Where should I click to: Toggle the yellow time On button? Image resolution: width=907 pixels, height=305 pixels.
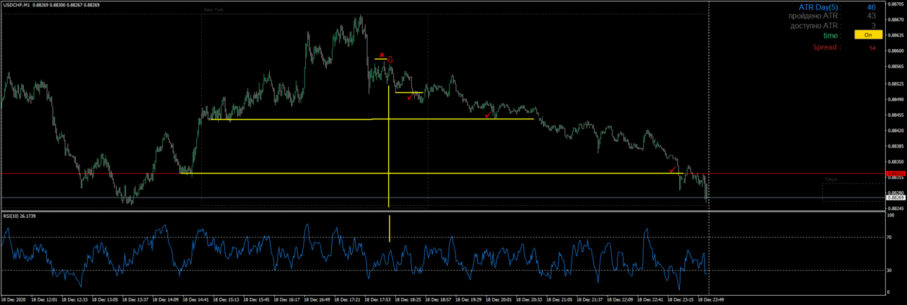click(868, 34)
